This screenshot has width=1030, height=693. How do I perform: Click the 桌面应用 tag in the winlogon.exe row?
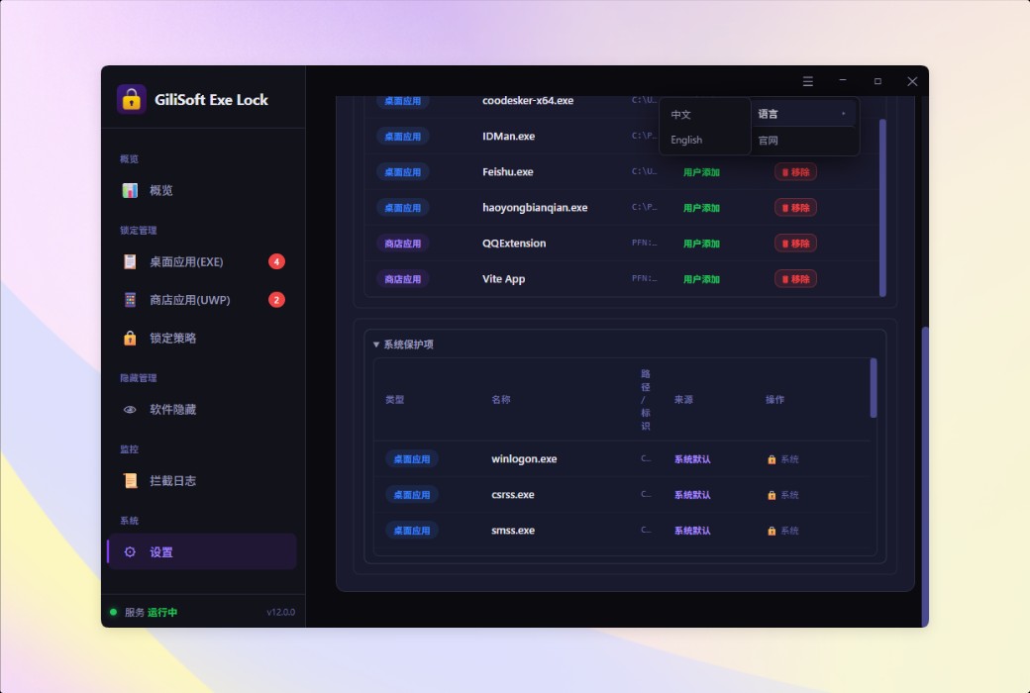412,459
